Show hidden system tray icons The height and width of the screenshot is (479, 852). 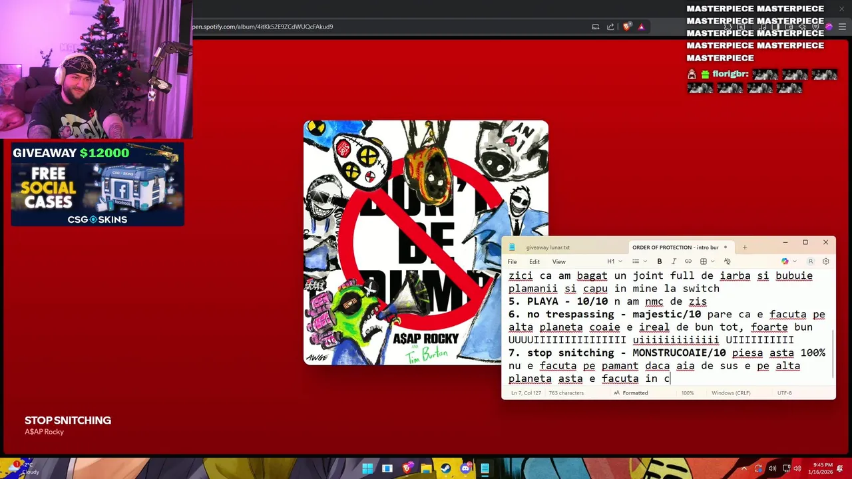744,468
